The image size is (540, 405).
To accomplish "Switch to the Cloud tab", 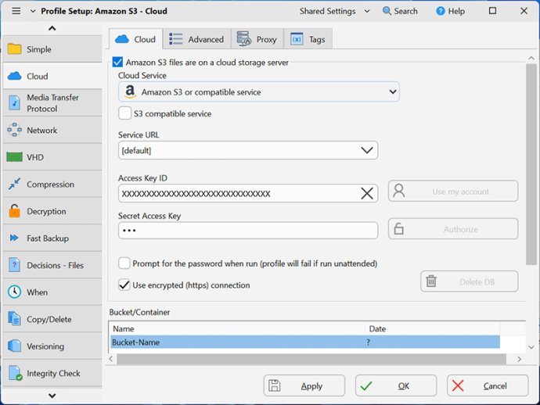I will [x=136, y=39].
